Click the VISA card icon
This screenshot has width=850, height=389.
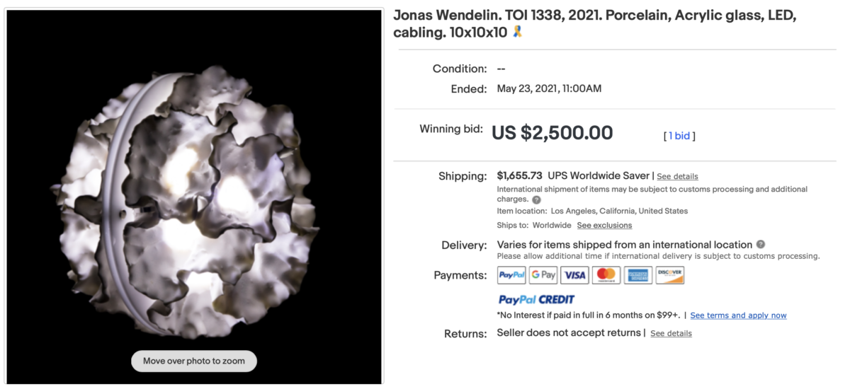point(575,275)
